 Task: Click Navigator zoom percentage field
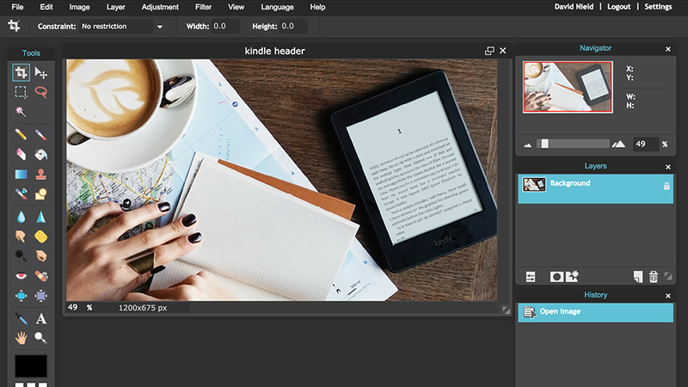(646, 144)
